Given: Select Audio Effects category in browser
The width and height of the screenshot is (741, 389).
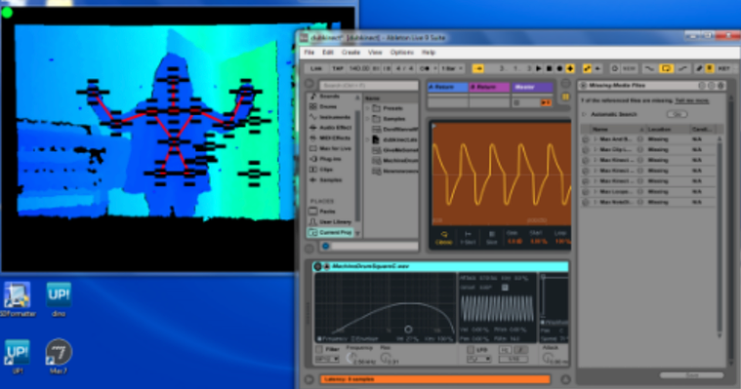Looking at the screenshot, I should (x=331, y=128).
